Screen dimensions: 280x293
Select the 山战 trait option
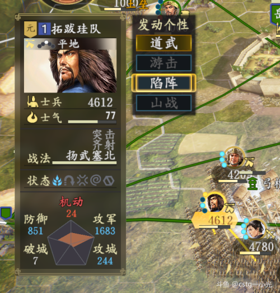pyautogui.click(x=164, y=103)
